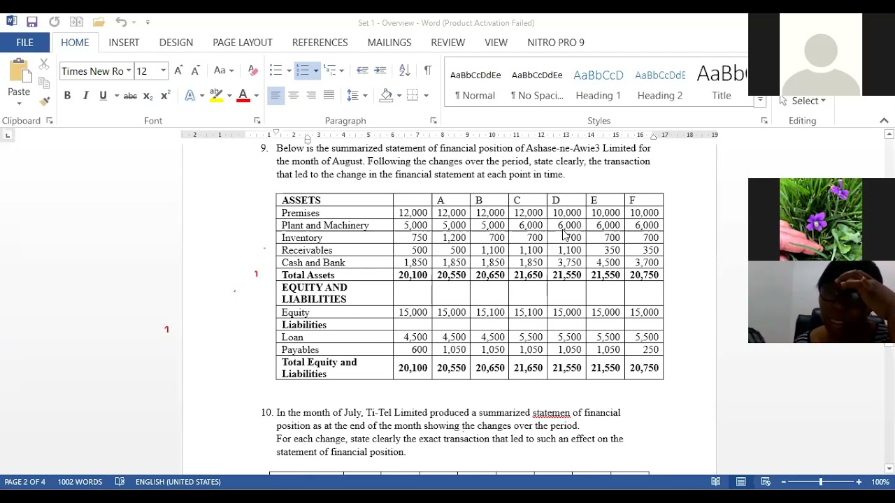
Task: Click the zoom slider handle
Action: [821, 482]
